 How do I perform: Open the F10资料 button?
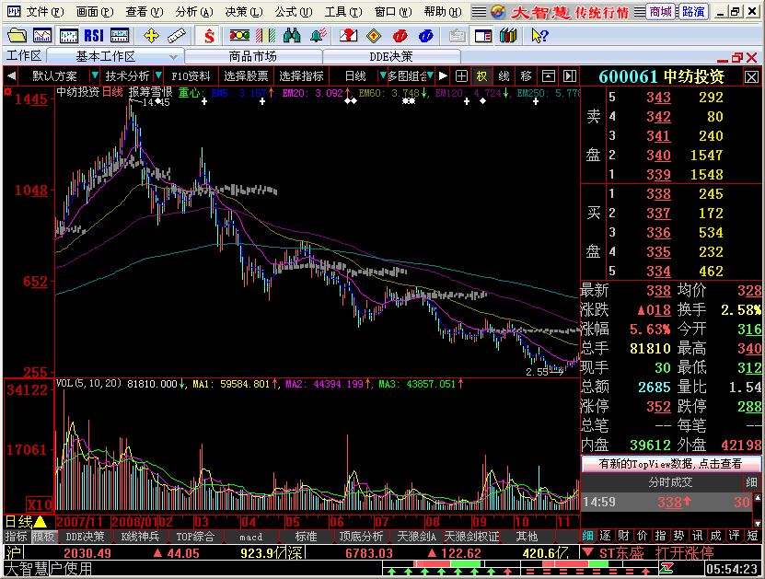coord(191,76)
